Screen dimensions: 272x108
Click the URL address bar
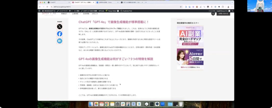click(106, 7)
